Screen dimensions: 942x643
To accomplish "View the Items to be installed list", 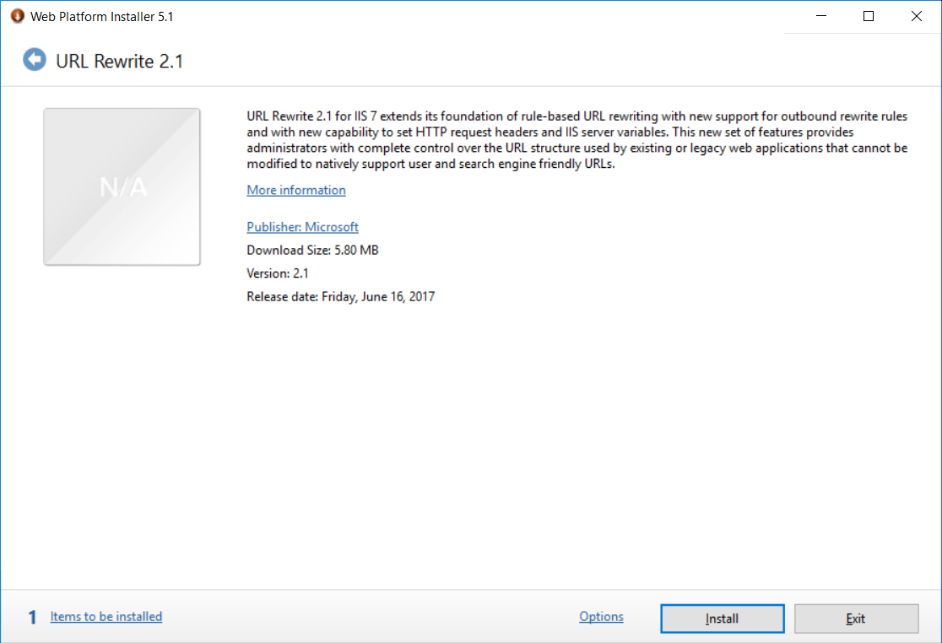I will point(106,617).
